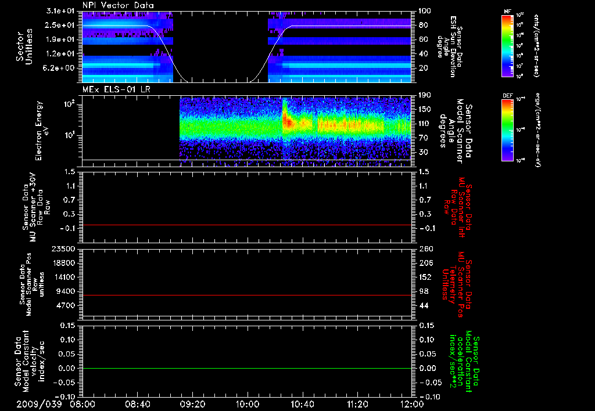This screenshot has width=595, height=411.
Task: Click the "3.1e+01" sector tick value
Action: 60,11
